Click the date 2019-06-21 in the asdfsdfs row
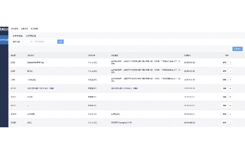 click(x=190, y=114)
